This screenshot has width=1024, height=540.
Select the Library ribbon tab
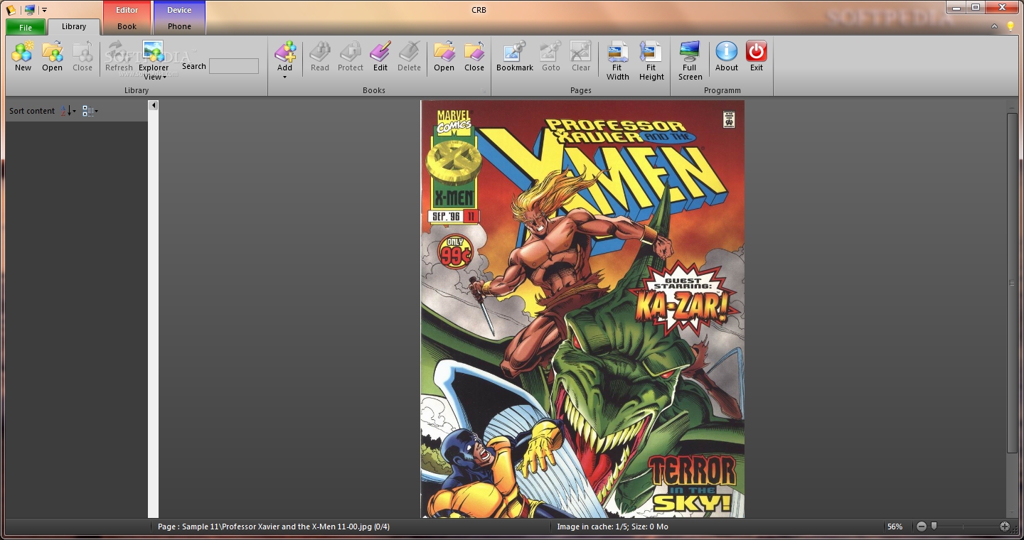pos(74,26)
